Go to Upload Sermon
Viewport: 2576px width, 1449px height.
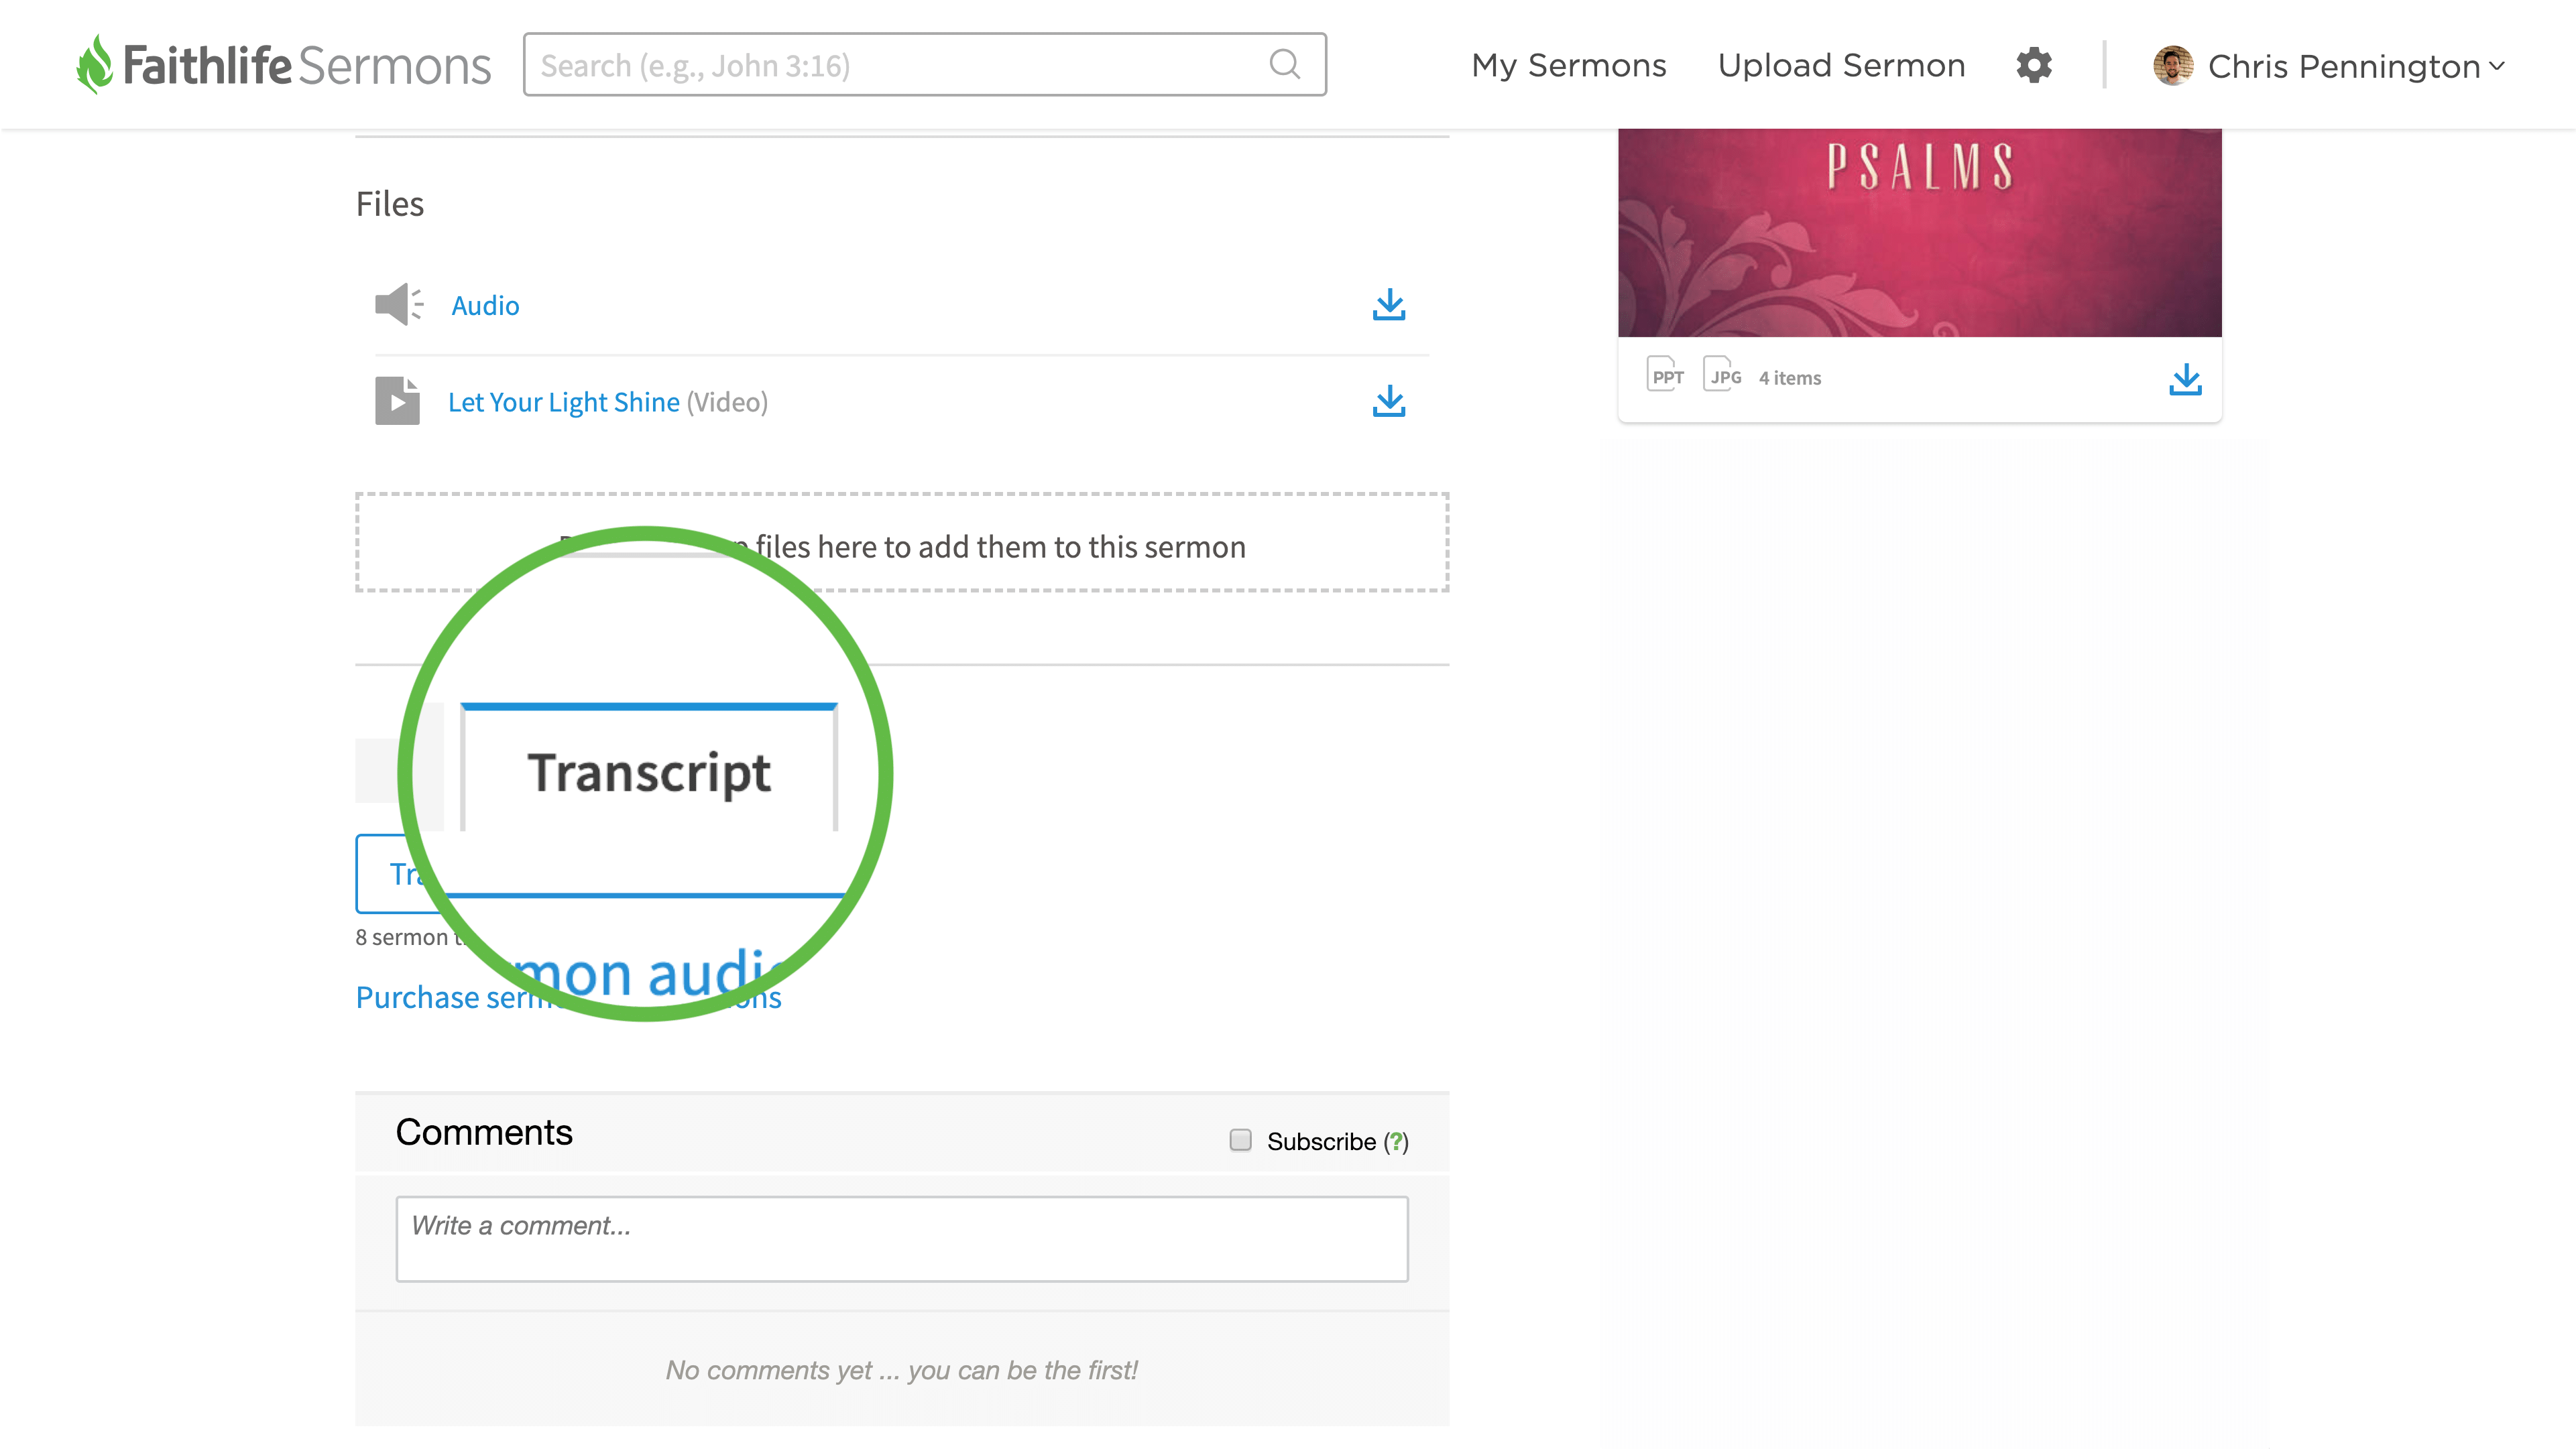pos(1841,66)
